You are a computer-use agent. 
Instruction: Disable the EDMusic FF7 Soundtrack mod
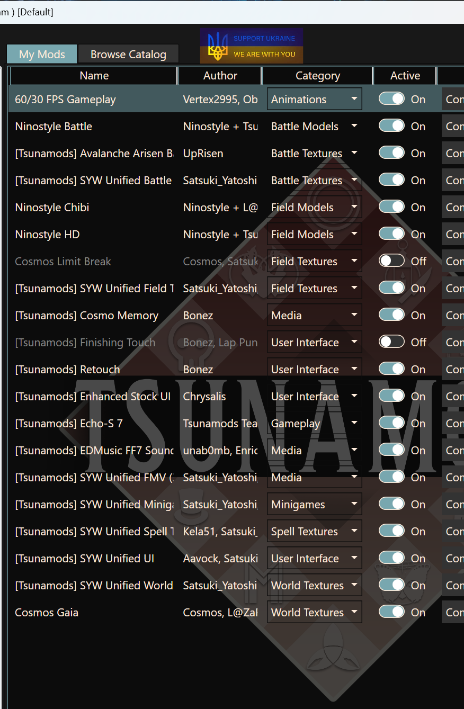(x=392, y=450)
